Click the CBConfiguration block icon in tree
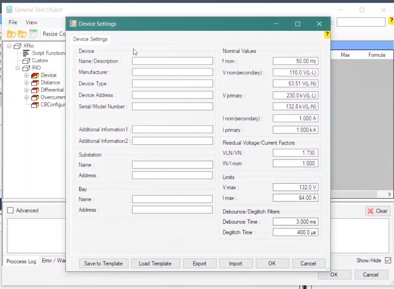 pos(35,105)
